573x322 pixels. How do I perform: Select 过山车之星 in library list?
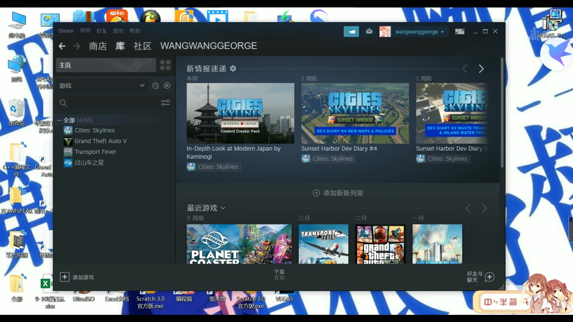pyautogui.click(x=89, y=162)
